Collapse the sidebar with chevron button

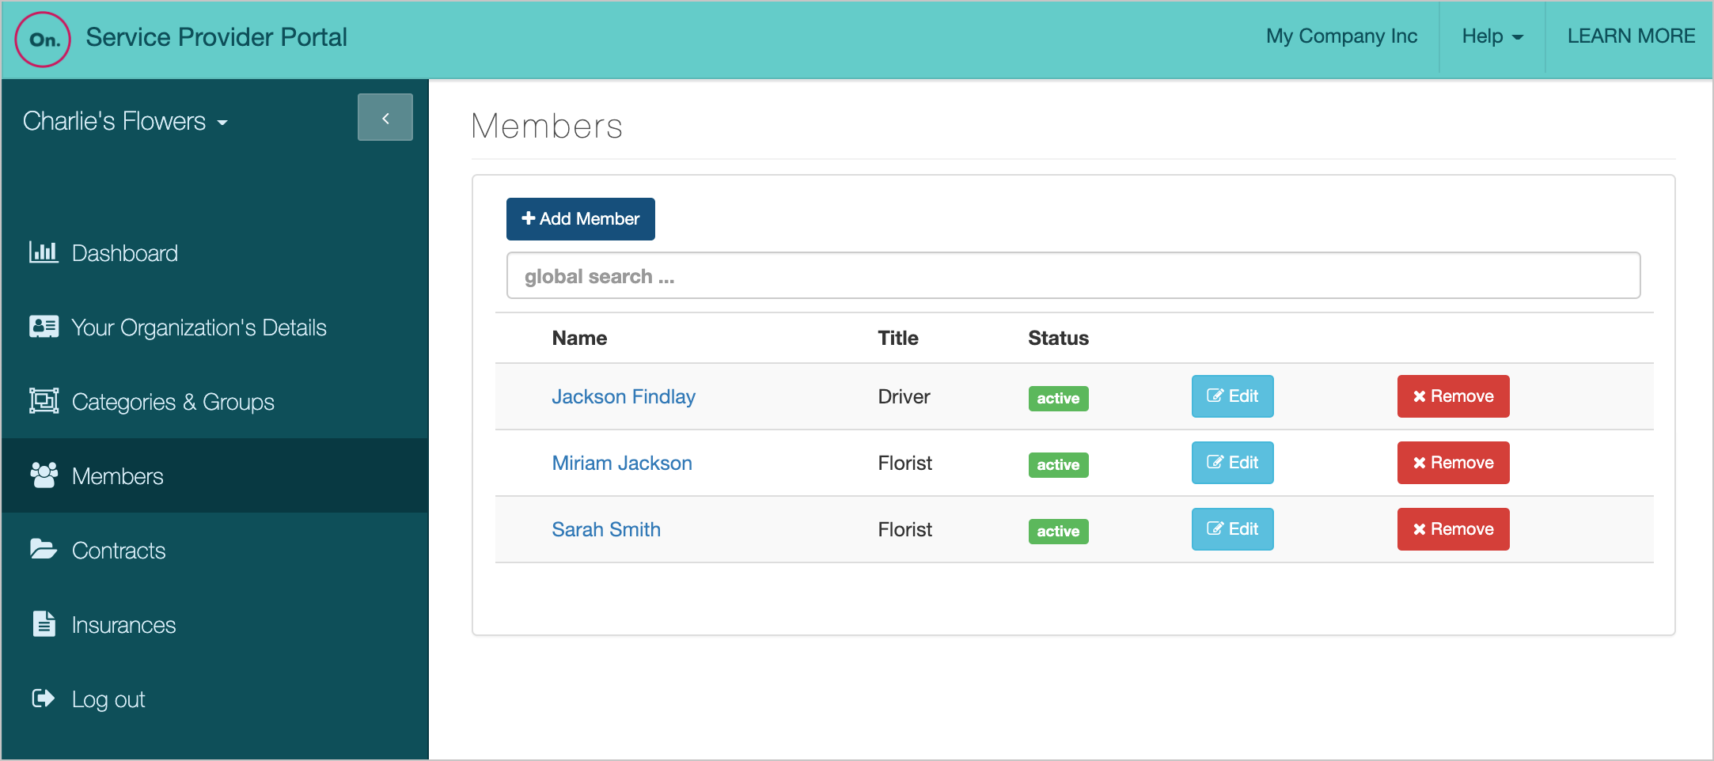coord(385,118)
